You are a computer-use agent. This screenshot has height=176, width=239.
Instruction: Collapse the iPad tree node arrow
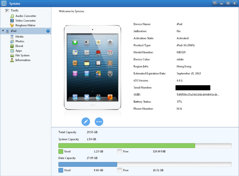tap(3, 31)
